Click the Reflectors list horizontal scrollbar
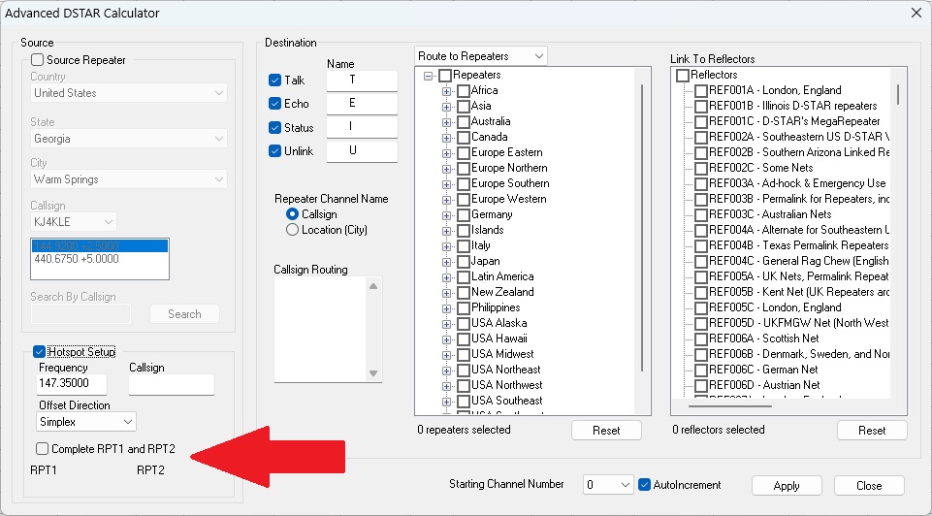 (x=730, y=406)
